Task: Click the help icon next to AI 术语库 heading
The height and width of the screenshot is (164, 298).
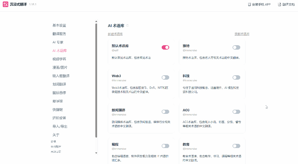Action: click(127, 25)
